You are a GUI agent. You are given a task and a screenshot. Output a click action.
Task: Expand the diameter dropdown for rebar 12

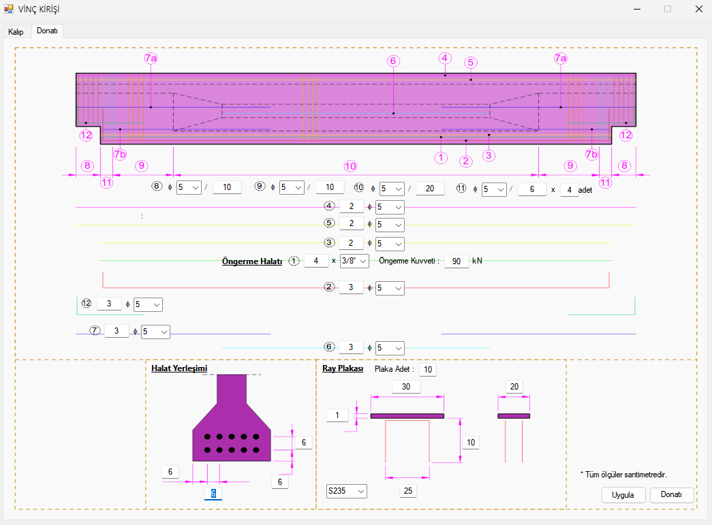click(148, 304)
